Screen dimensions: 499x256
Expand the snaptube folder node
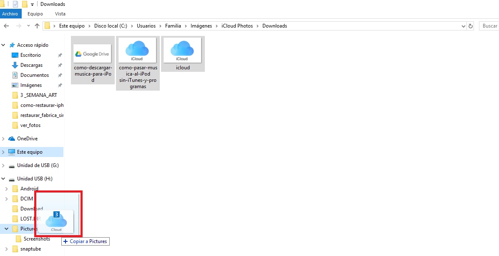7,249
